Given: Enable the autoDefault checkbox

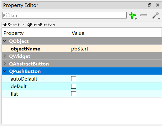Looking at the screenshot, I should pos(74,79).
